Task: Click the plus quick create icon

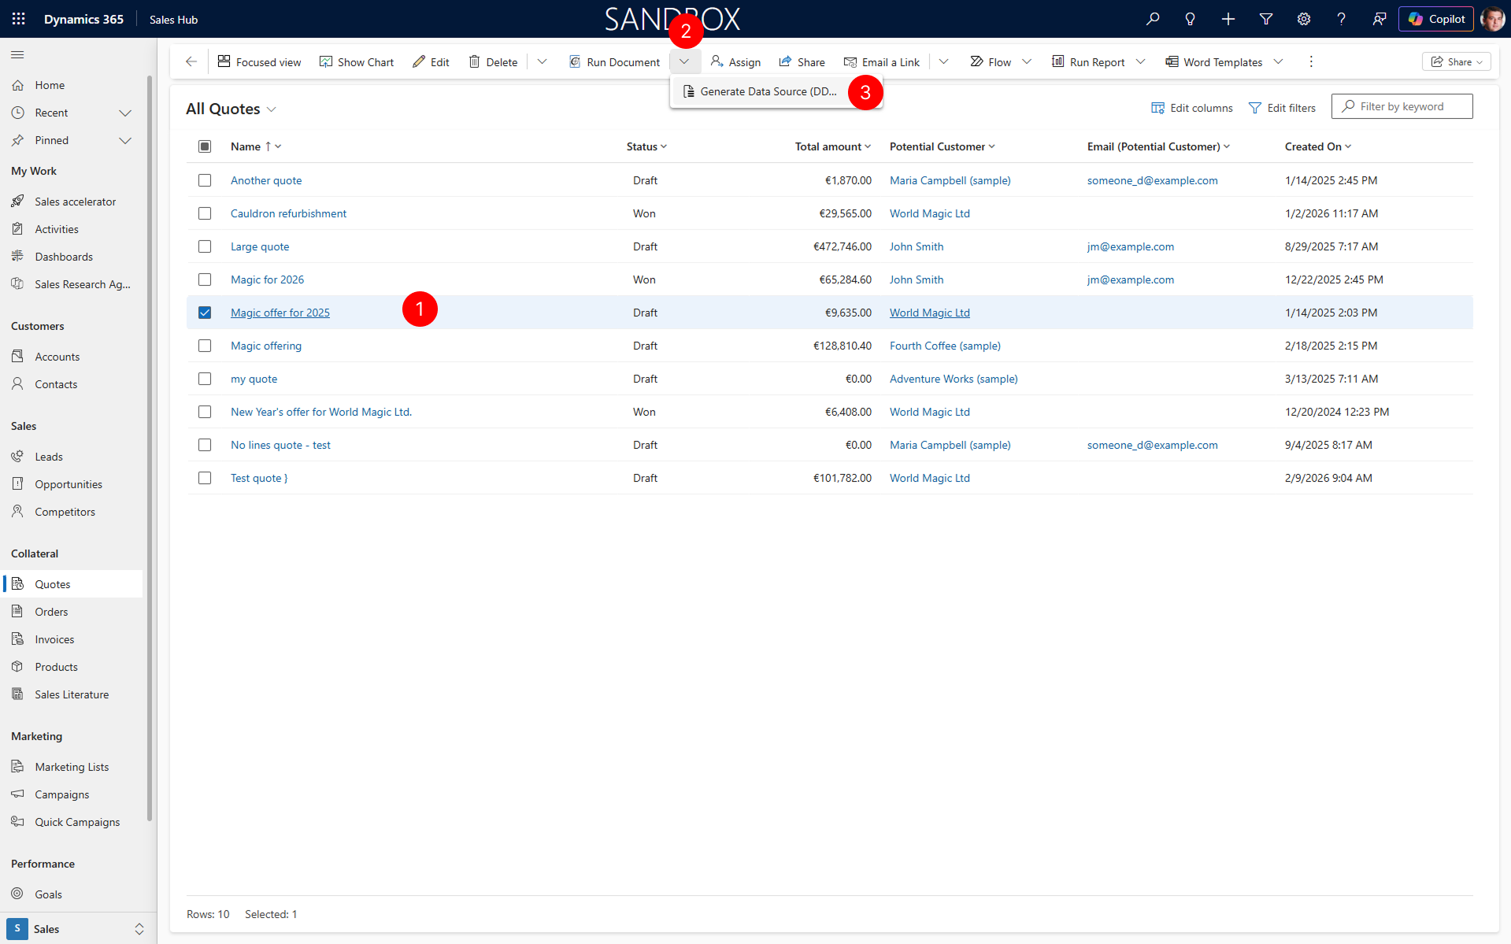Action: pyautogui.click(x=1228, y=19)
